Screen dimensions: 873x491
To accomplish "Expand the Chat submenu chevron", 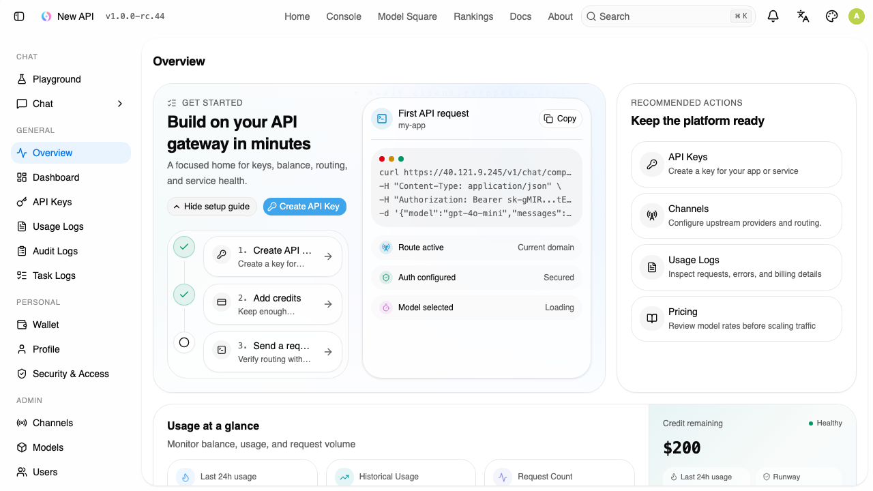I will 120,104.
